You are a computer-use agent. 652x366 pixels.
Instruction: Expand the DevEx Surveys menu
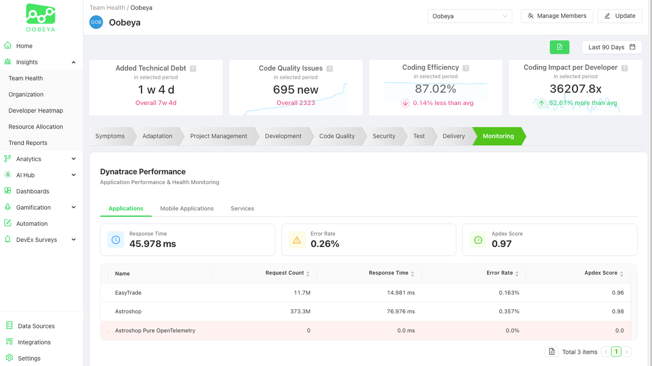(74, 240)
